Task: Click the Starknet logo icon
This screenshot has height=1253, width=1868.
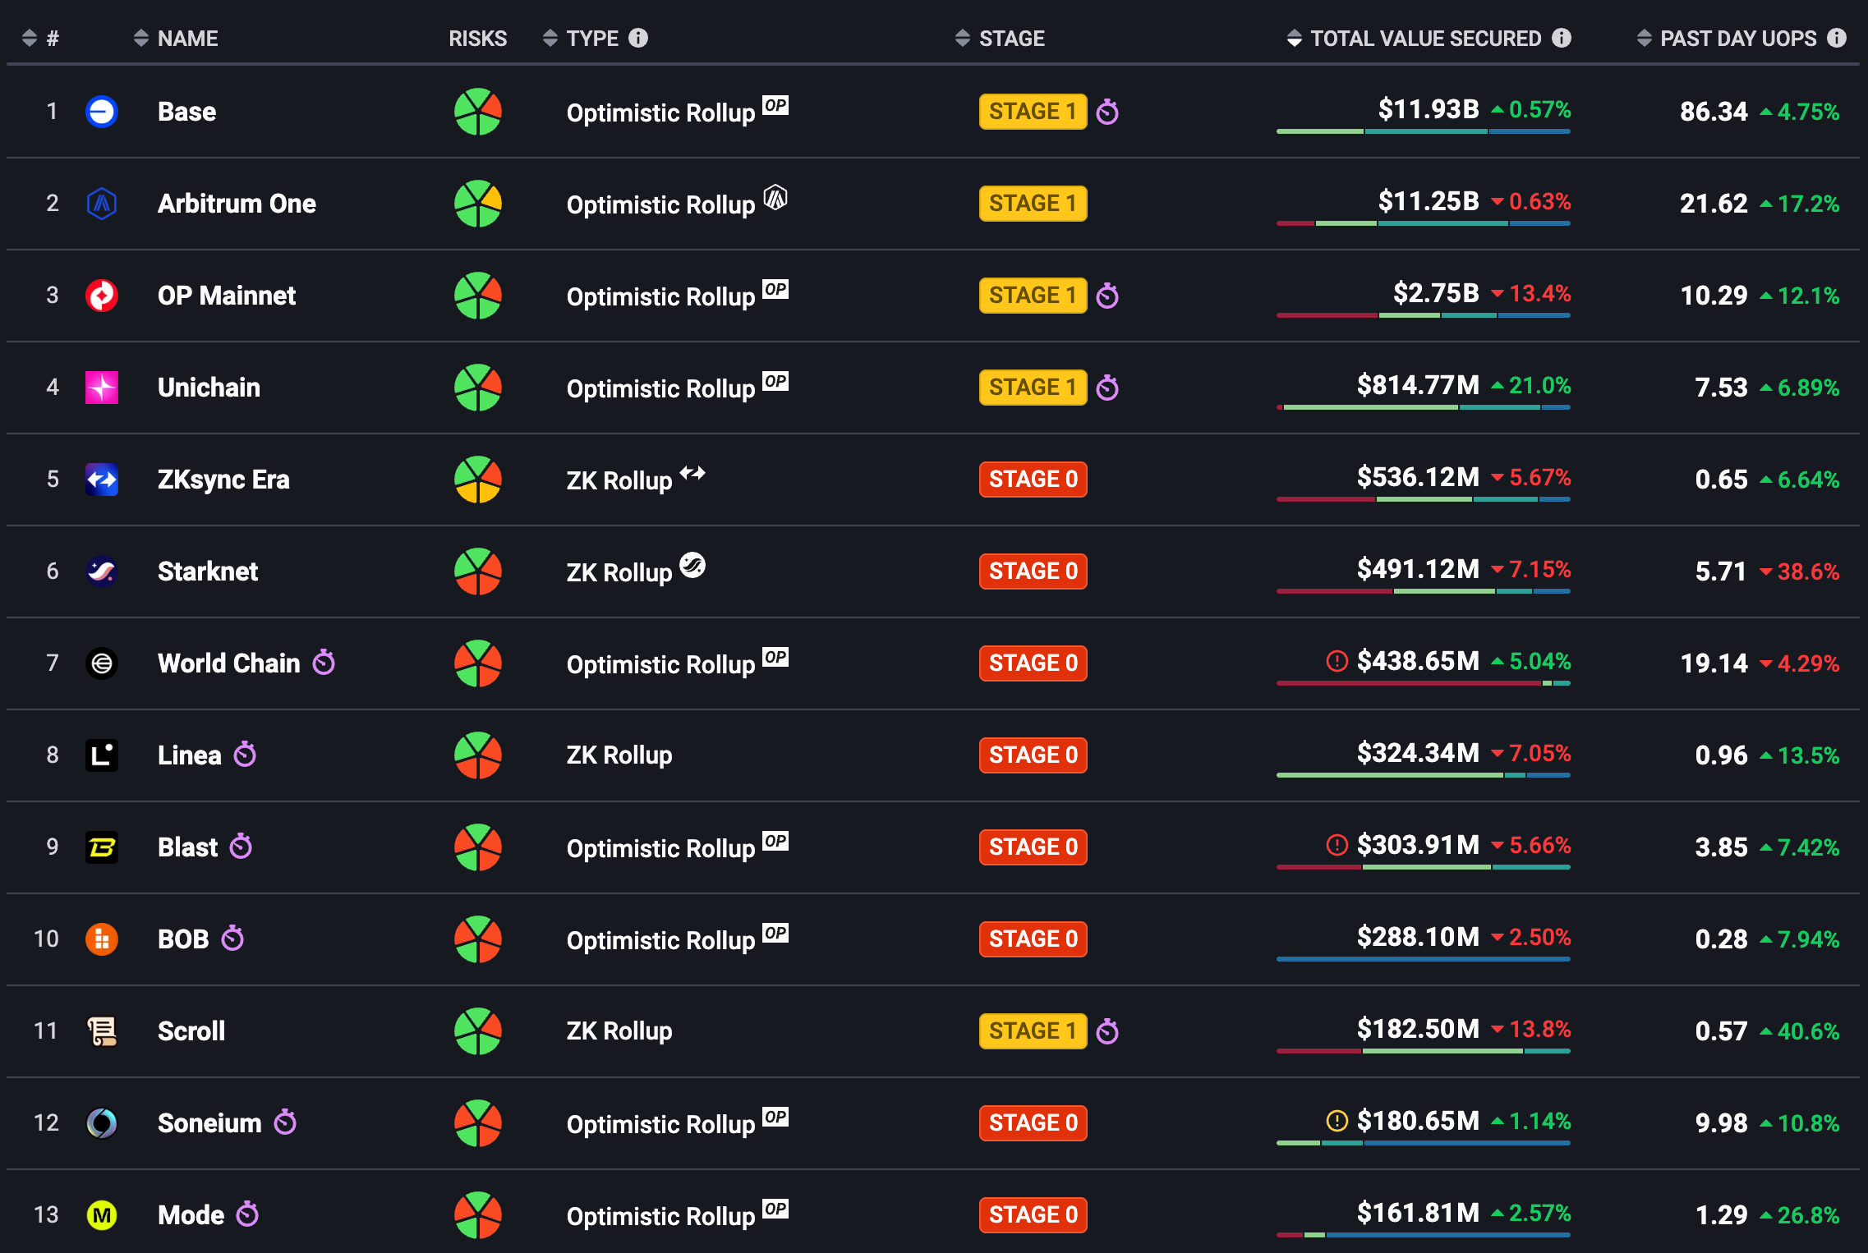Action: pos(102,571)
